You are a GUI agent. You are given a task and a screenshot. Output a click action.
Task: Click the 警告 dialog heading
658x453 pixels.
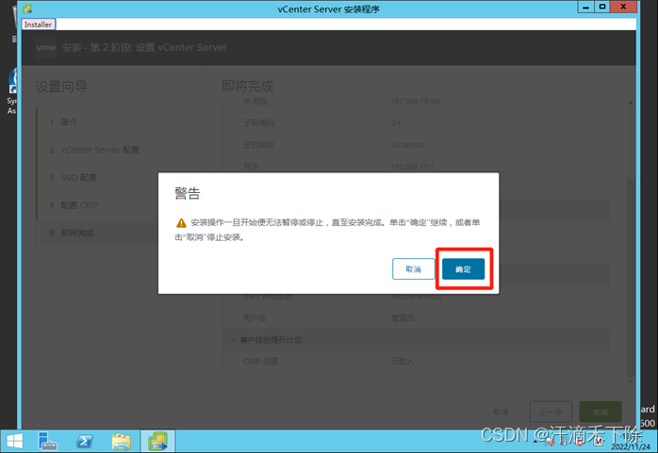tap(188, 194)
